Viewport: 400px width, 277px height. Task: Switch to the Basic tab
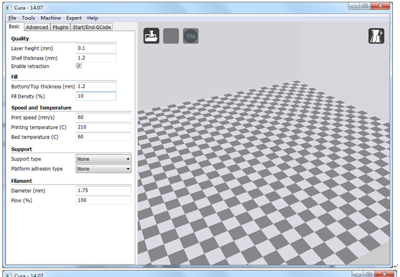15,27
